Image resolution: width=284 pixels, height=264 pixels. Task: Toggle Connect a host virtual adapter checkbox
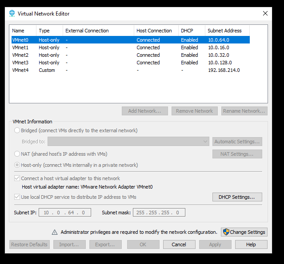17,178
